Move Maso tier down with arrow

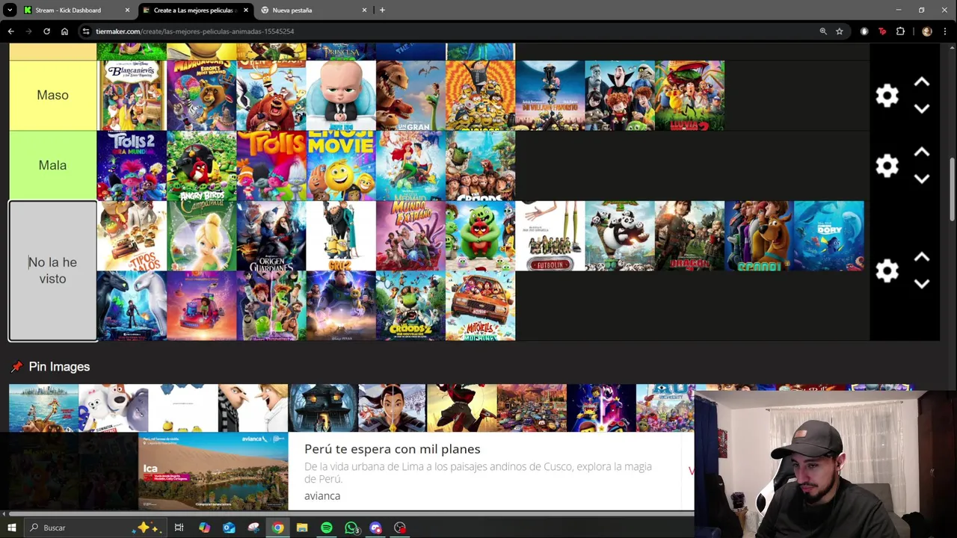click(x=921, y=109)
